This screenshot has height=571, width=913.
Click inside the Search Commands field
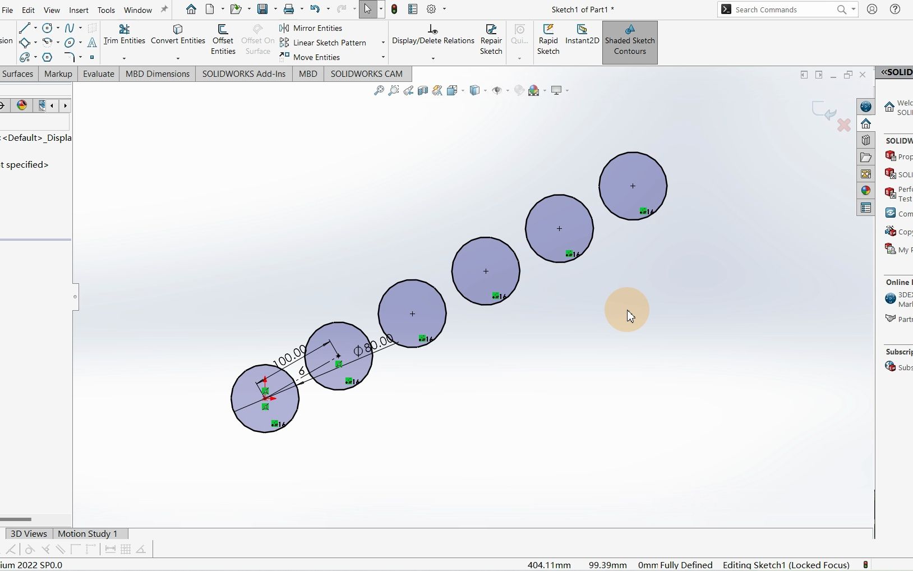(x=785, y=10)
